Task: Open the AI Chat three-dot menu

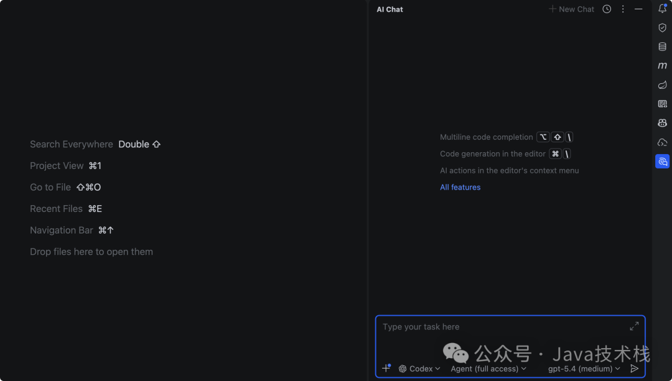Action: click(x=623, y=9)
